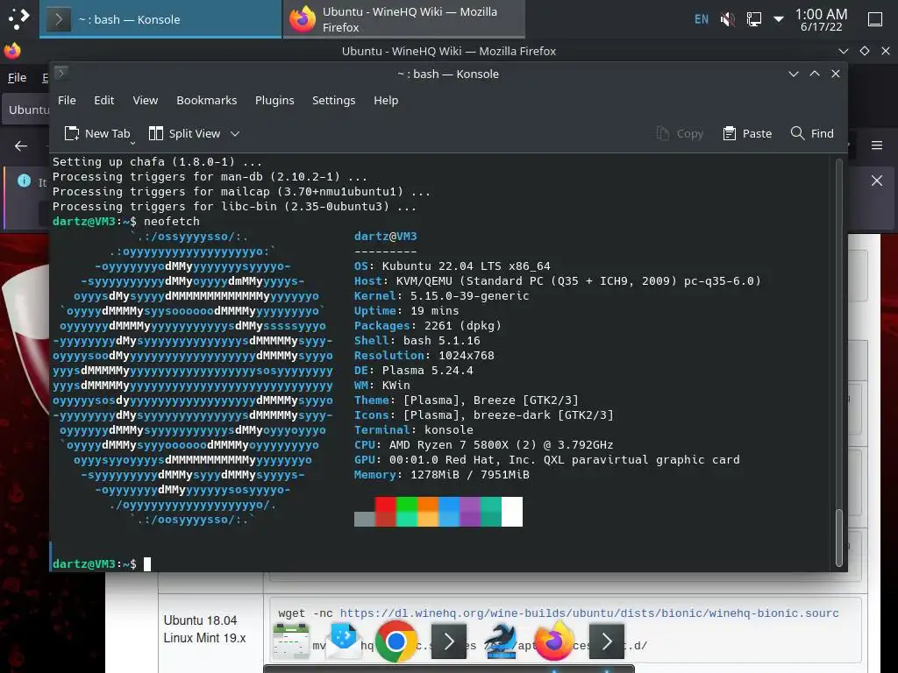
Task: Launch the Dragon Player icon in dock
Action: click(x=501, y=641)
